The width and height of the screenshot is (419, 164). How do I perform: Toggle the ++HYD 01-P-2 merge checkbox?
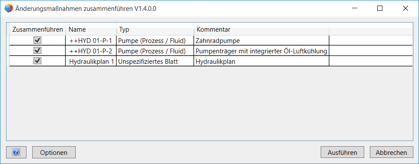[37, 50]
